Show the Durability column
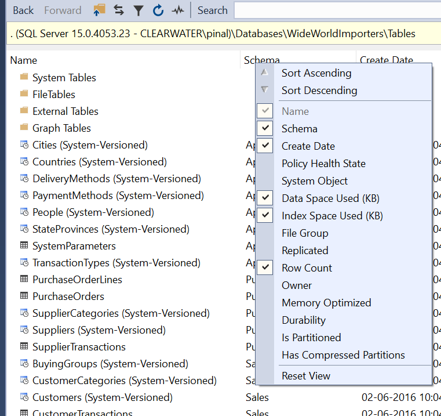 304,320
